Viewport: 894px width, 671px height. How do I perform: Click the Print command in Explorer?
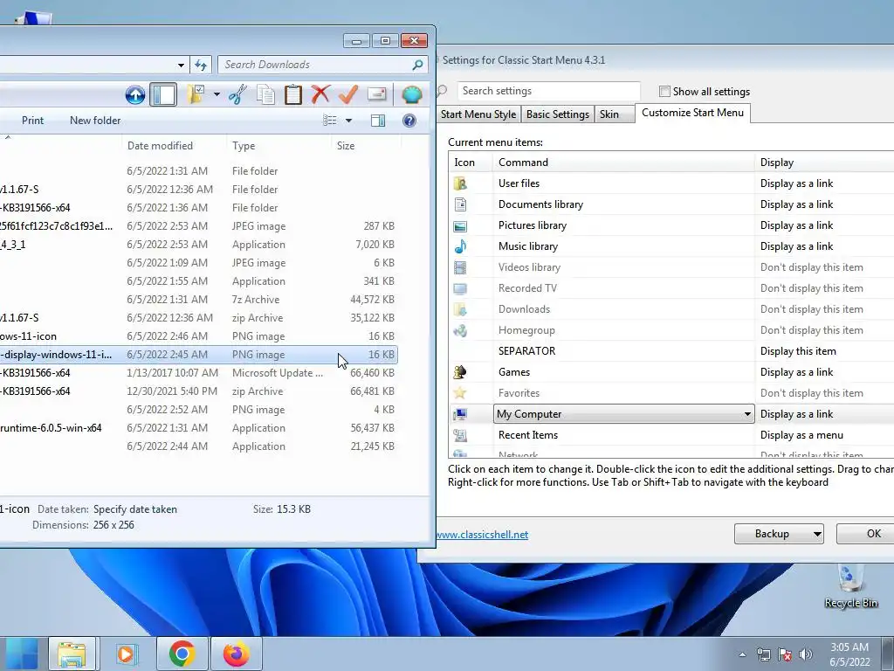point(32,121)
